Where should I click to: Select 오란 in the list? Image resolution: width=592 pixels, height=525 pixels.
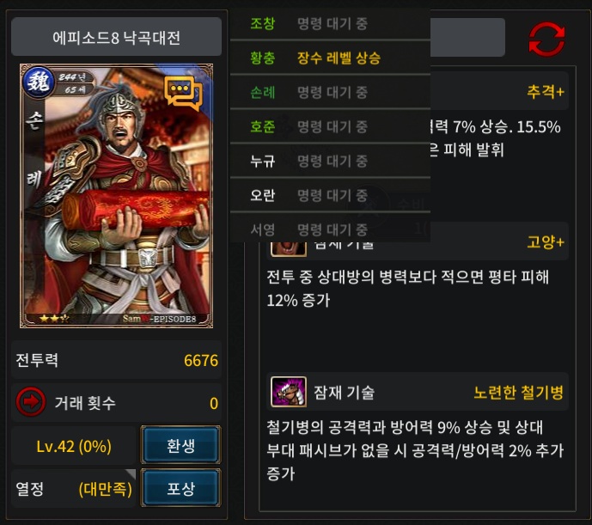pyautogui.click(x=330, y=195)
